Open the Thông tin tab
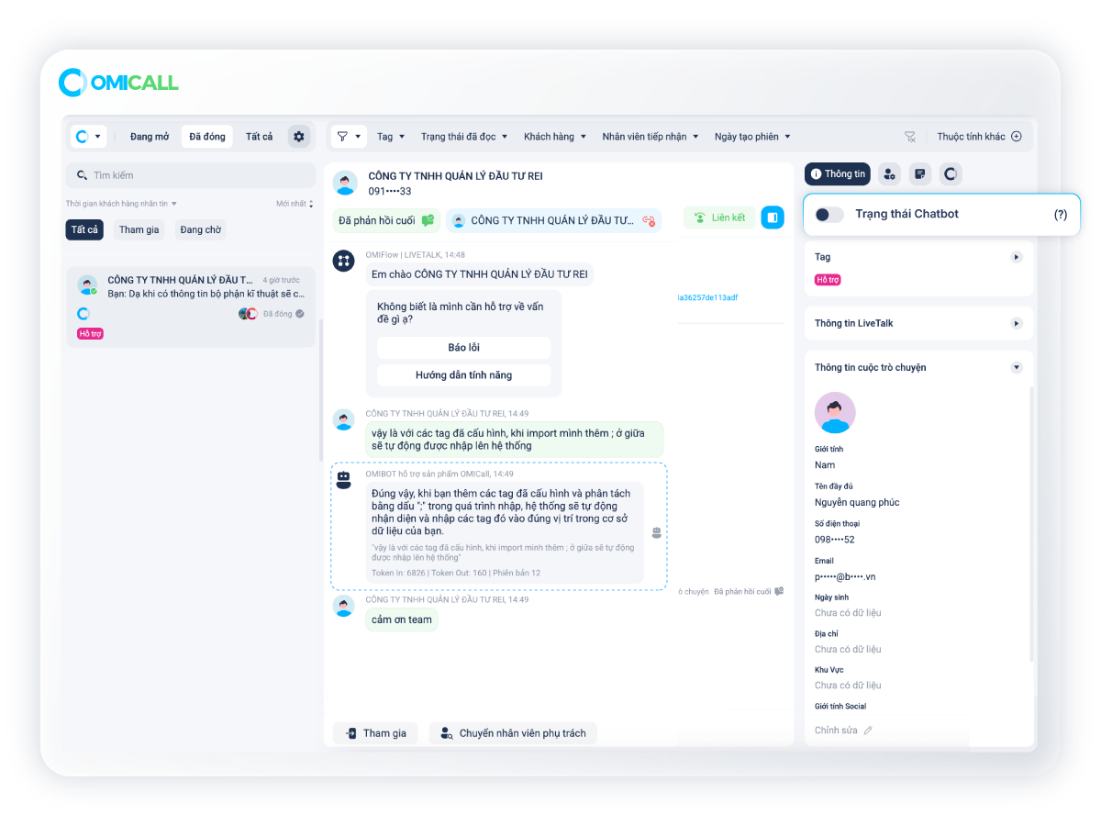The image size is (1101, 826). point(838,173)
